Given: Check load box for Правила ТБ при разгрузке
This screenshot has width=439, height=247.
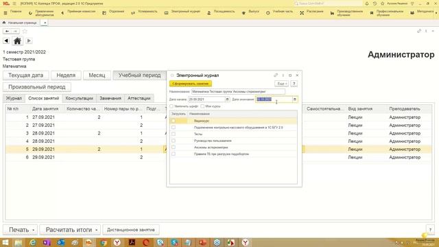Looking at the screenshot, I should (174, 154).
